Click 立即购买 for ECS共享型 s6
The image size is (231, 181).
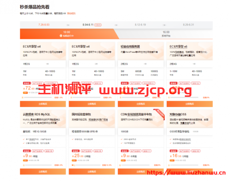pos(189,104)
